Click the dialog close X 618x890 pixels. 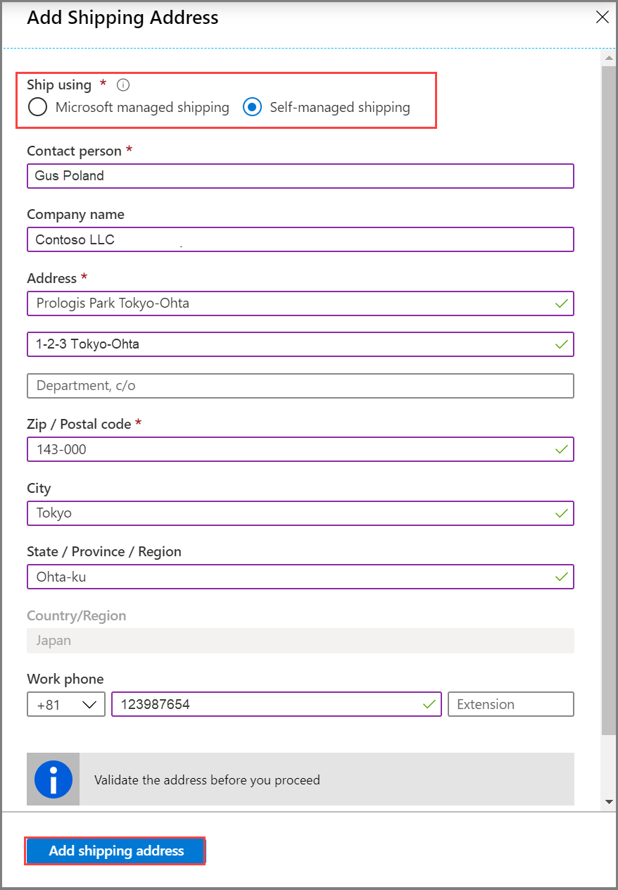tap(602, 17)
